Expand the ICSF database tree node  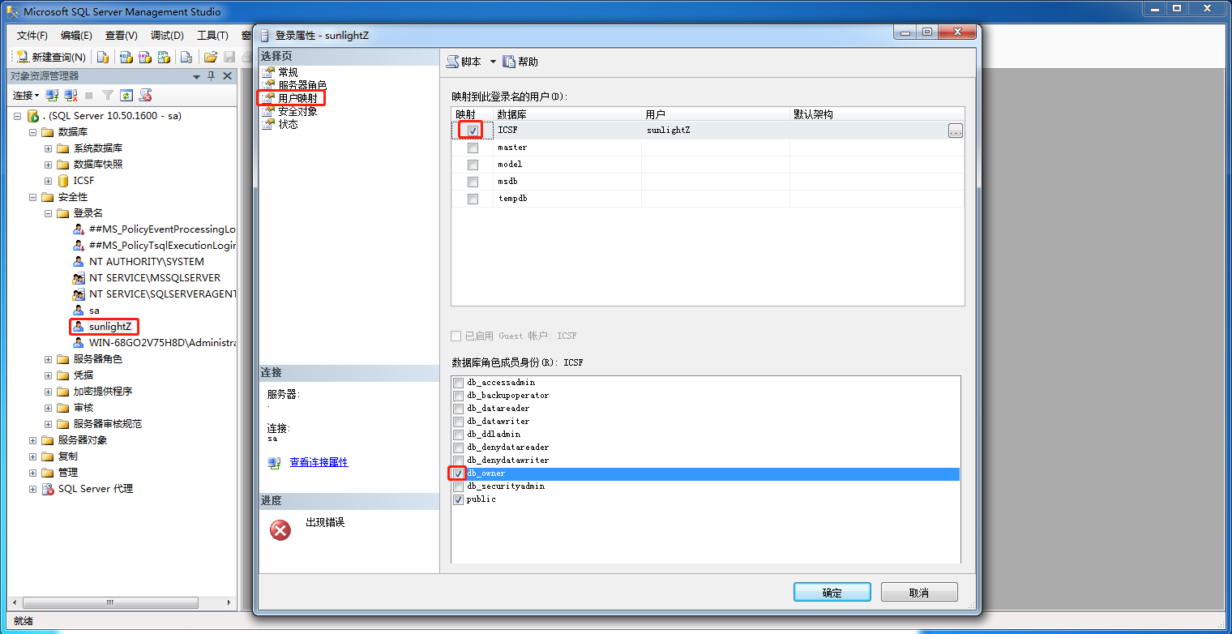[x=49, y=181]
